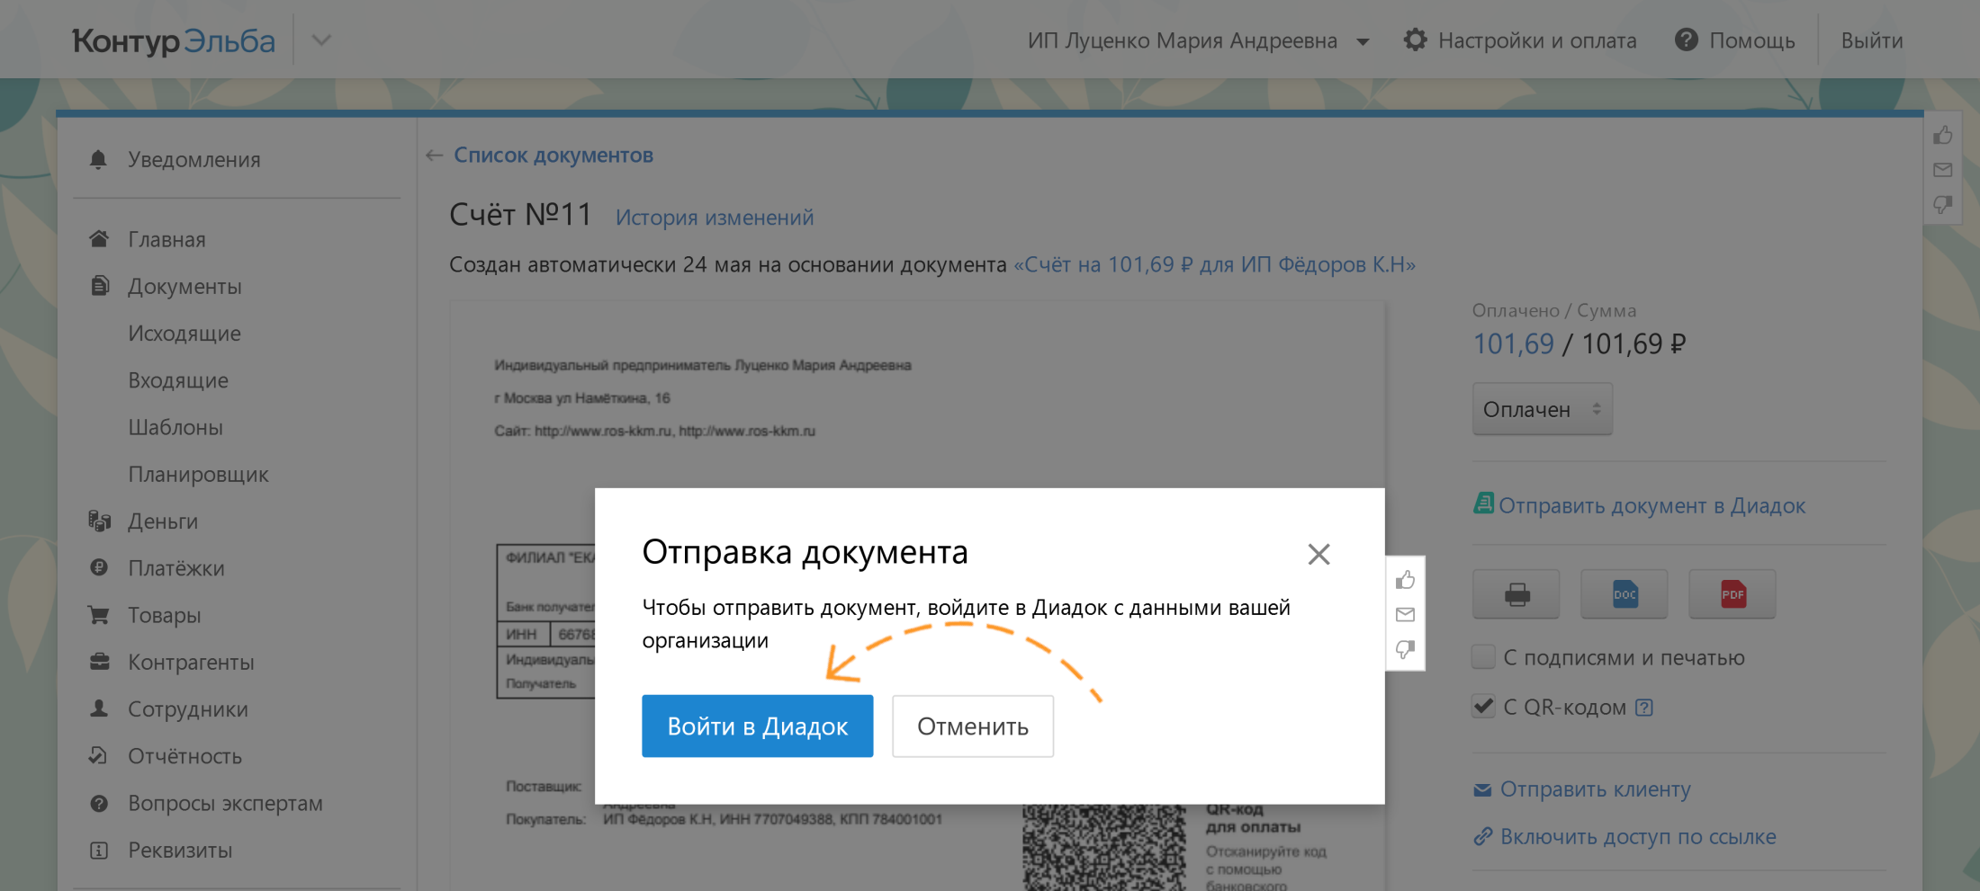This screenshot has width=1980, height=891.
Task: Download the invoice as DOC
Action: click(x=1624, y=593)
